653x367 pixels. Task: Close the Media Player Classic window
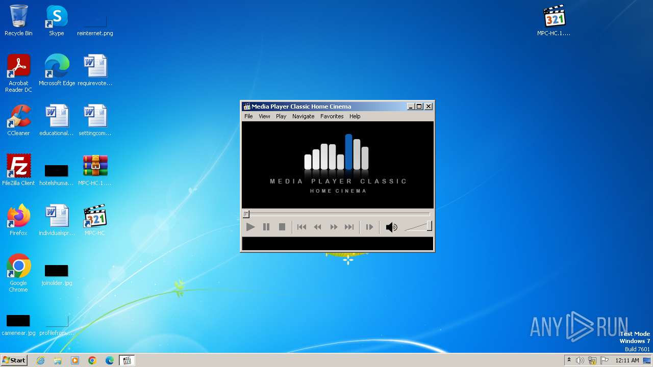click(429, 107)
